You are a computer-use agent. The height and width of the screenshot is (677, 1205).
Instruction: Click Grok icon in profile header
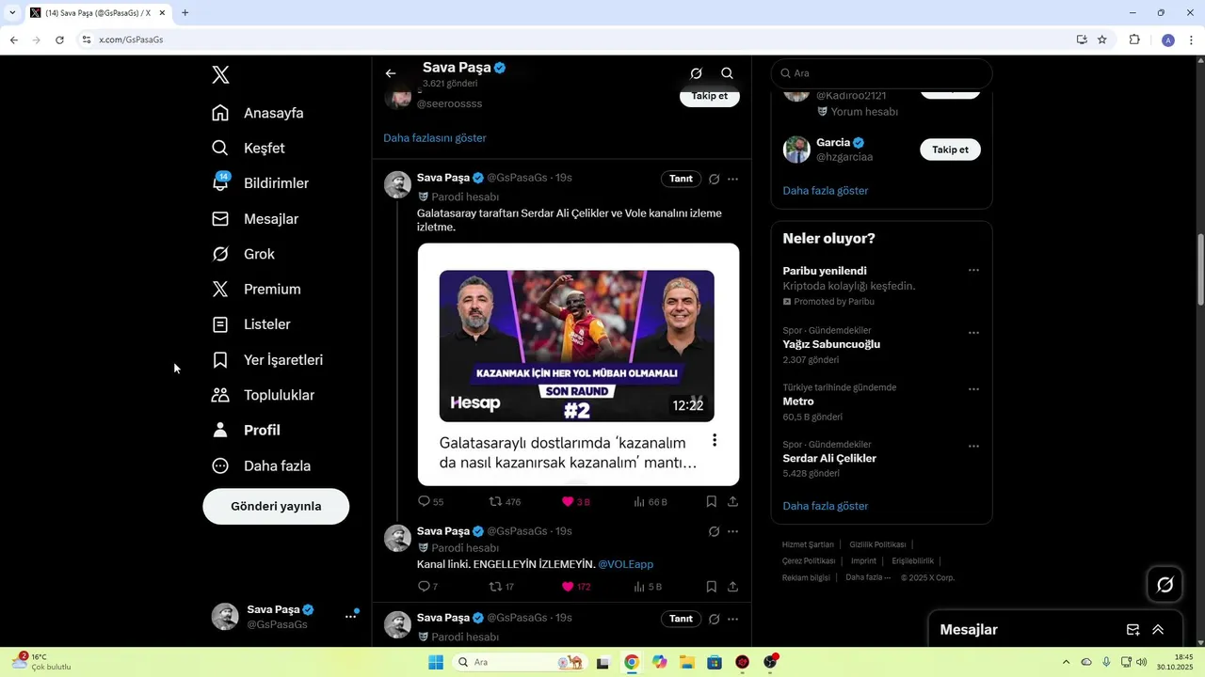click(x=696, y=73)
